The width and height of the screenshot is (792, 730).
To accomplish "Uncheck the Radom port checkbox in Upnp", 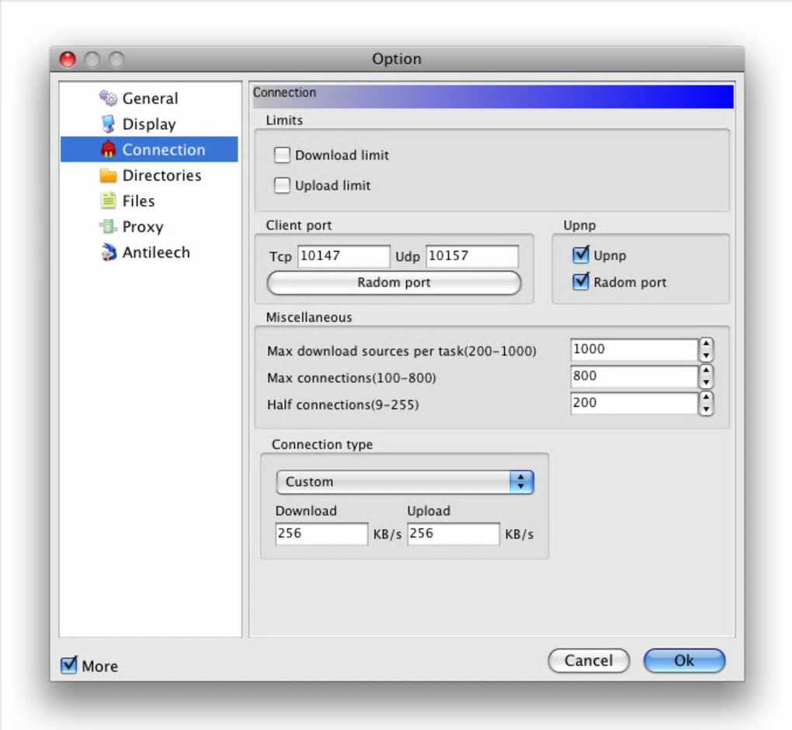I will [581, 281].
